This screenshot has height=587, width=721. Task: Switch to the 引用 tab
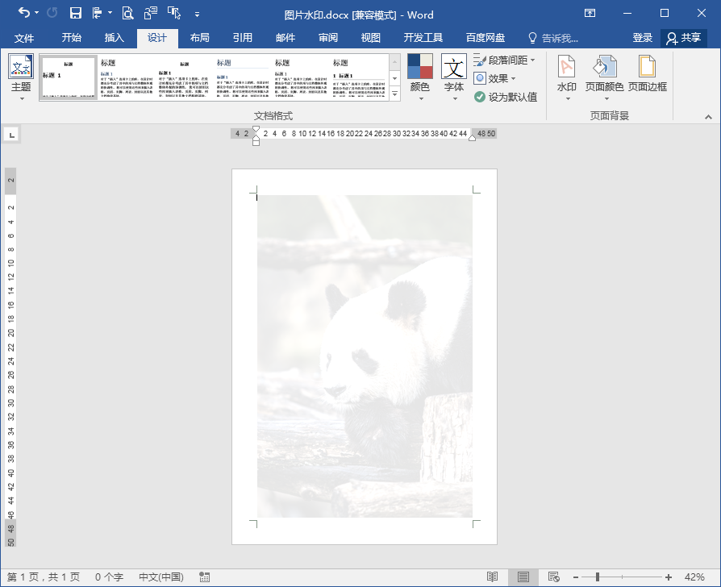(x=242, y=38)
